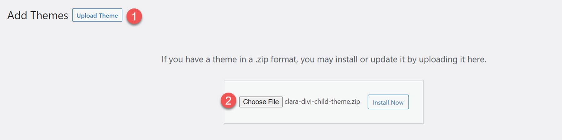Click the red step 2 badge
562x140 pixels.
pos(228,101)
